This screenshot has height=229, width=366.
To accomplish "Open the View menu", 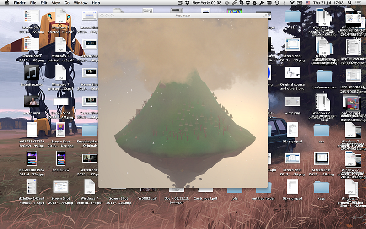I will click(56, 3).
